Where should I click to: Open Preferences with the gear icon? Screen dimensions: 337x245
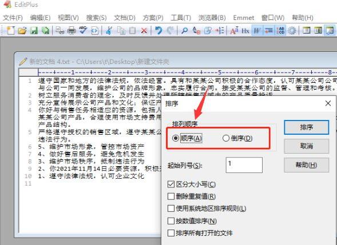point(292,31)
